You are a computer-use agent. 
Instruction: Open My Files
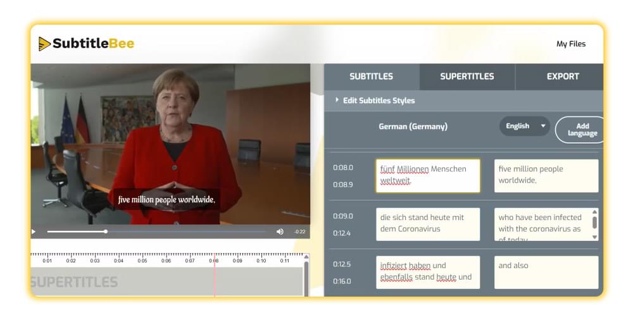tap(571, 44)
